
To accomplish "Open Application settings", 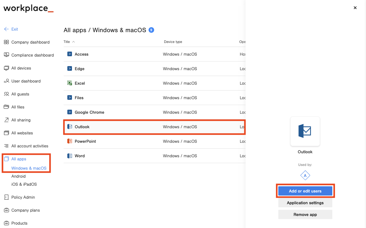I will tap(305, 203).
